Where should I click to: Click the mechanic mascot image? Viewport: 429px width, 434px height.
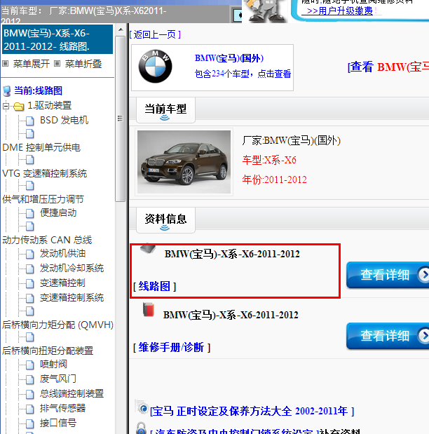264,11
